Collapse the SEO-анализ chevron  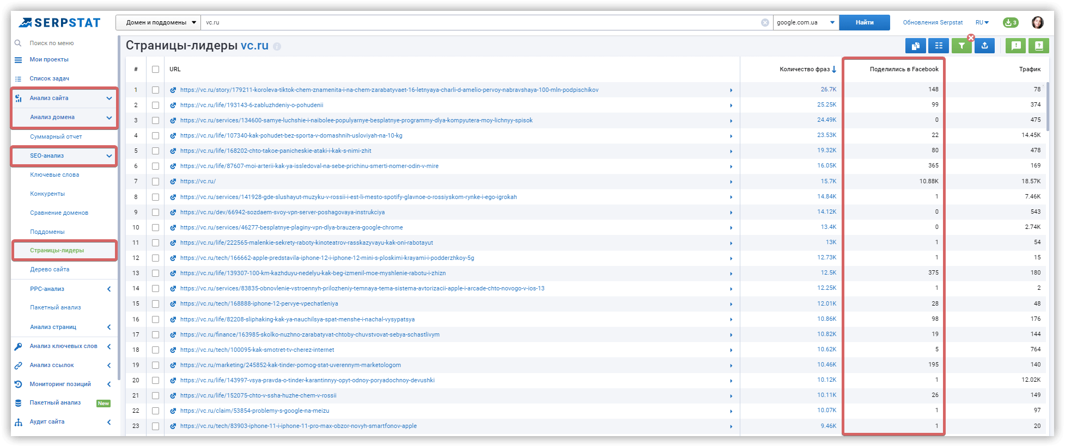109,156
